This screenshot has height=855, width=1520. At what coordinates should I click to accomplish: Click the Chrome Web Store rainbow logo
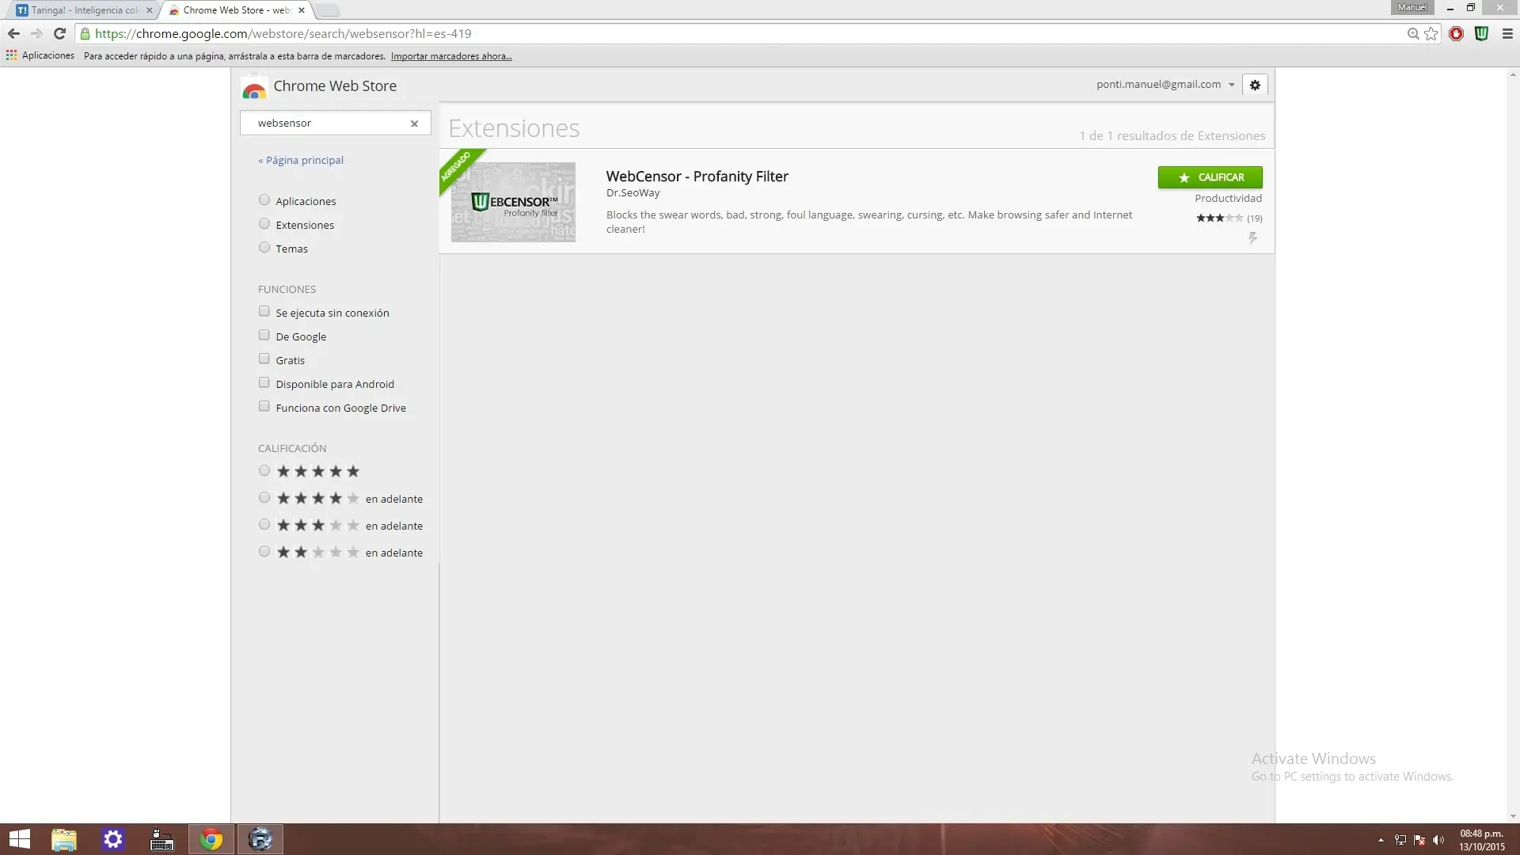(x=254, y=87)
